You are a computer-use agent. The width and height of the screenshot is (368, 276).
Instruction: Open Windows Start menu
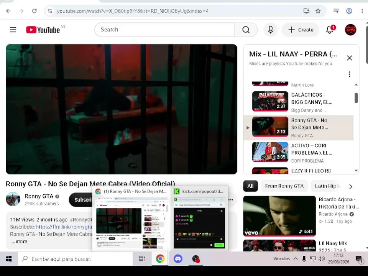[x=9, y=259]
